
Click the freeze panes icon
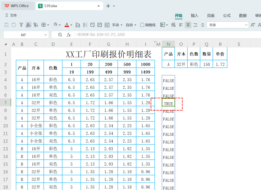click(x=162, y=25)
